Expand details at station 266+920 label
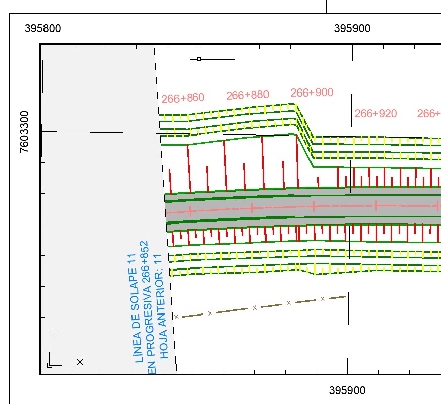The height and width of the screenshot is (404, 441). tap(376, 113)
